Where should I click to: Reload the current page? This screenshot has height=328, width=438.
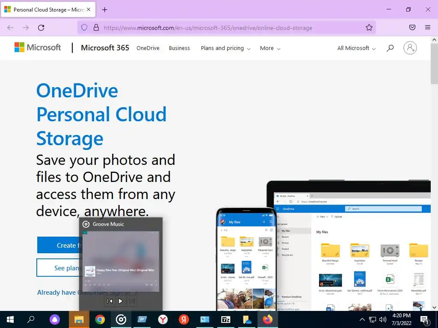[x=41, y=28]
